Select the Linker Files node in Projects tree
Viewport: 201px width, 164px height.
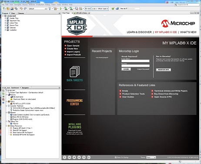pyautogui.click(x=13, y=23)
